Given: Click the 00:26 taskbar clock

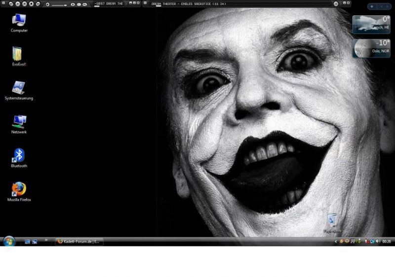Looking at the screenshot, I should click(x=387, y=242).
